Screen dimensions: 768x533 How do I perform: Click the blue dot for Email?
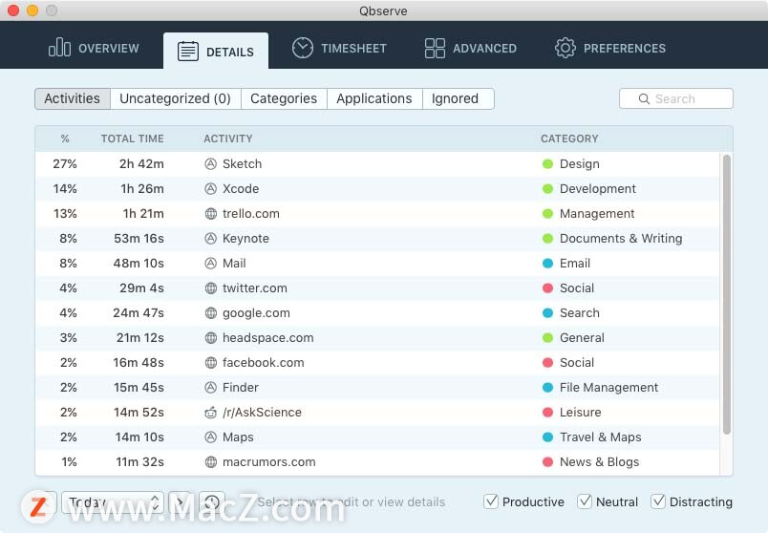[547, 264]
